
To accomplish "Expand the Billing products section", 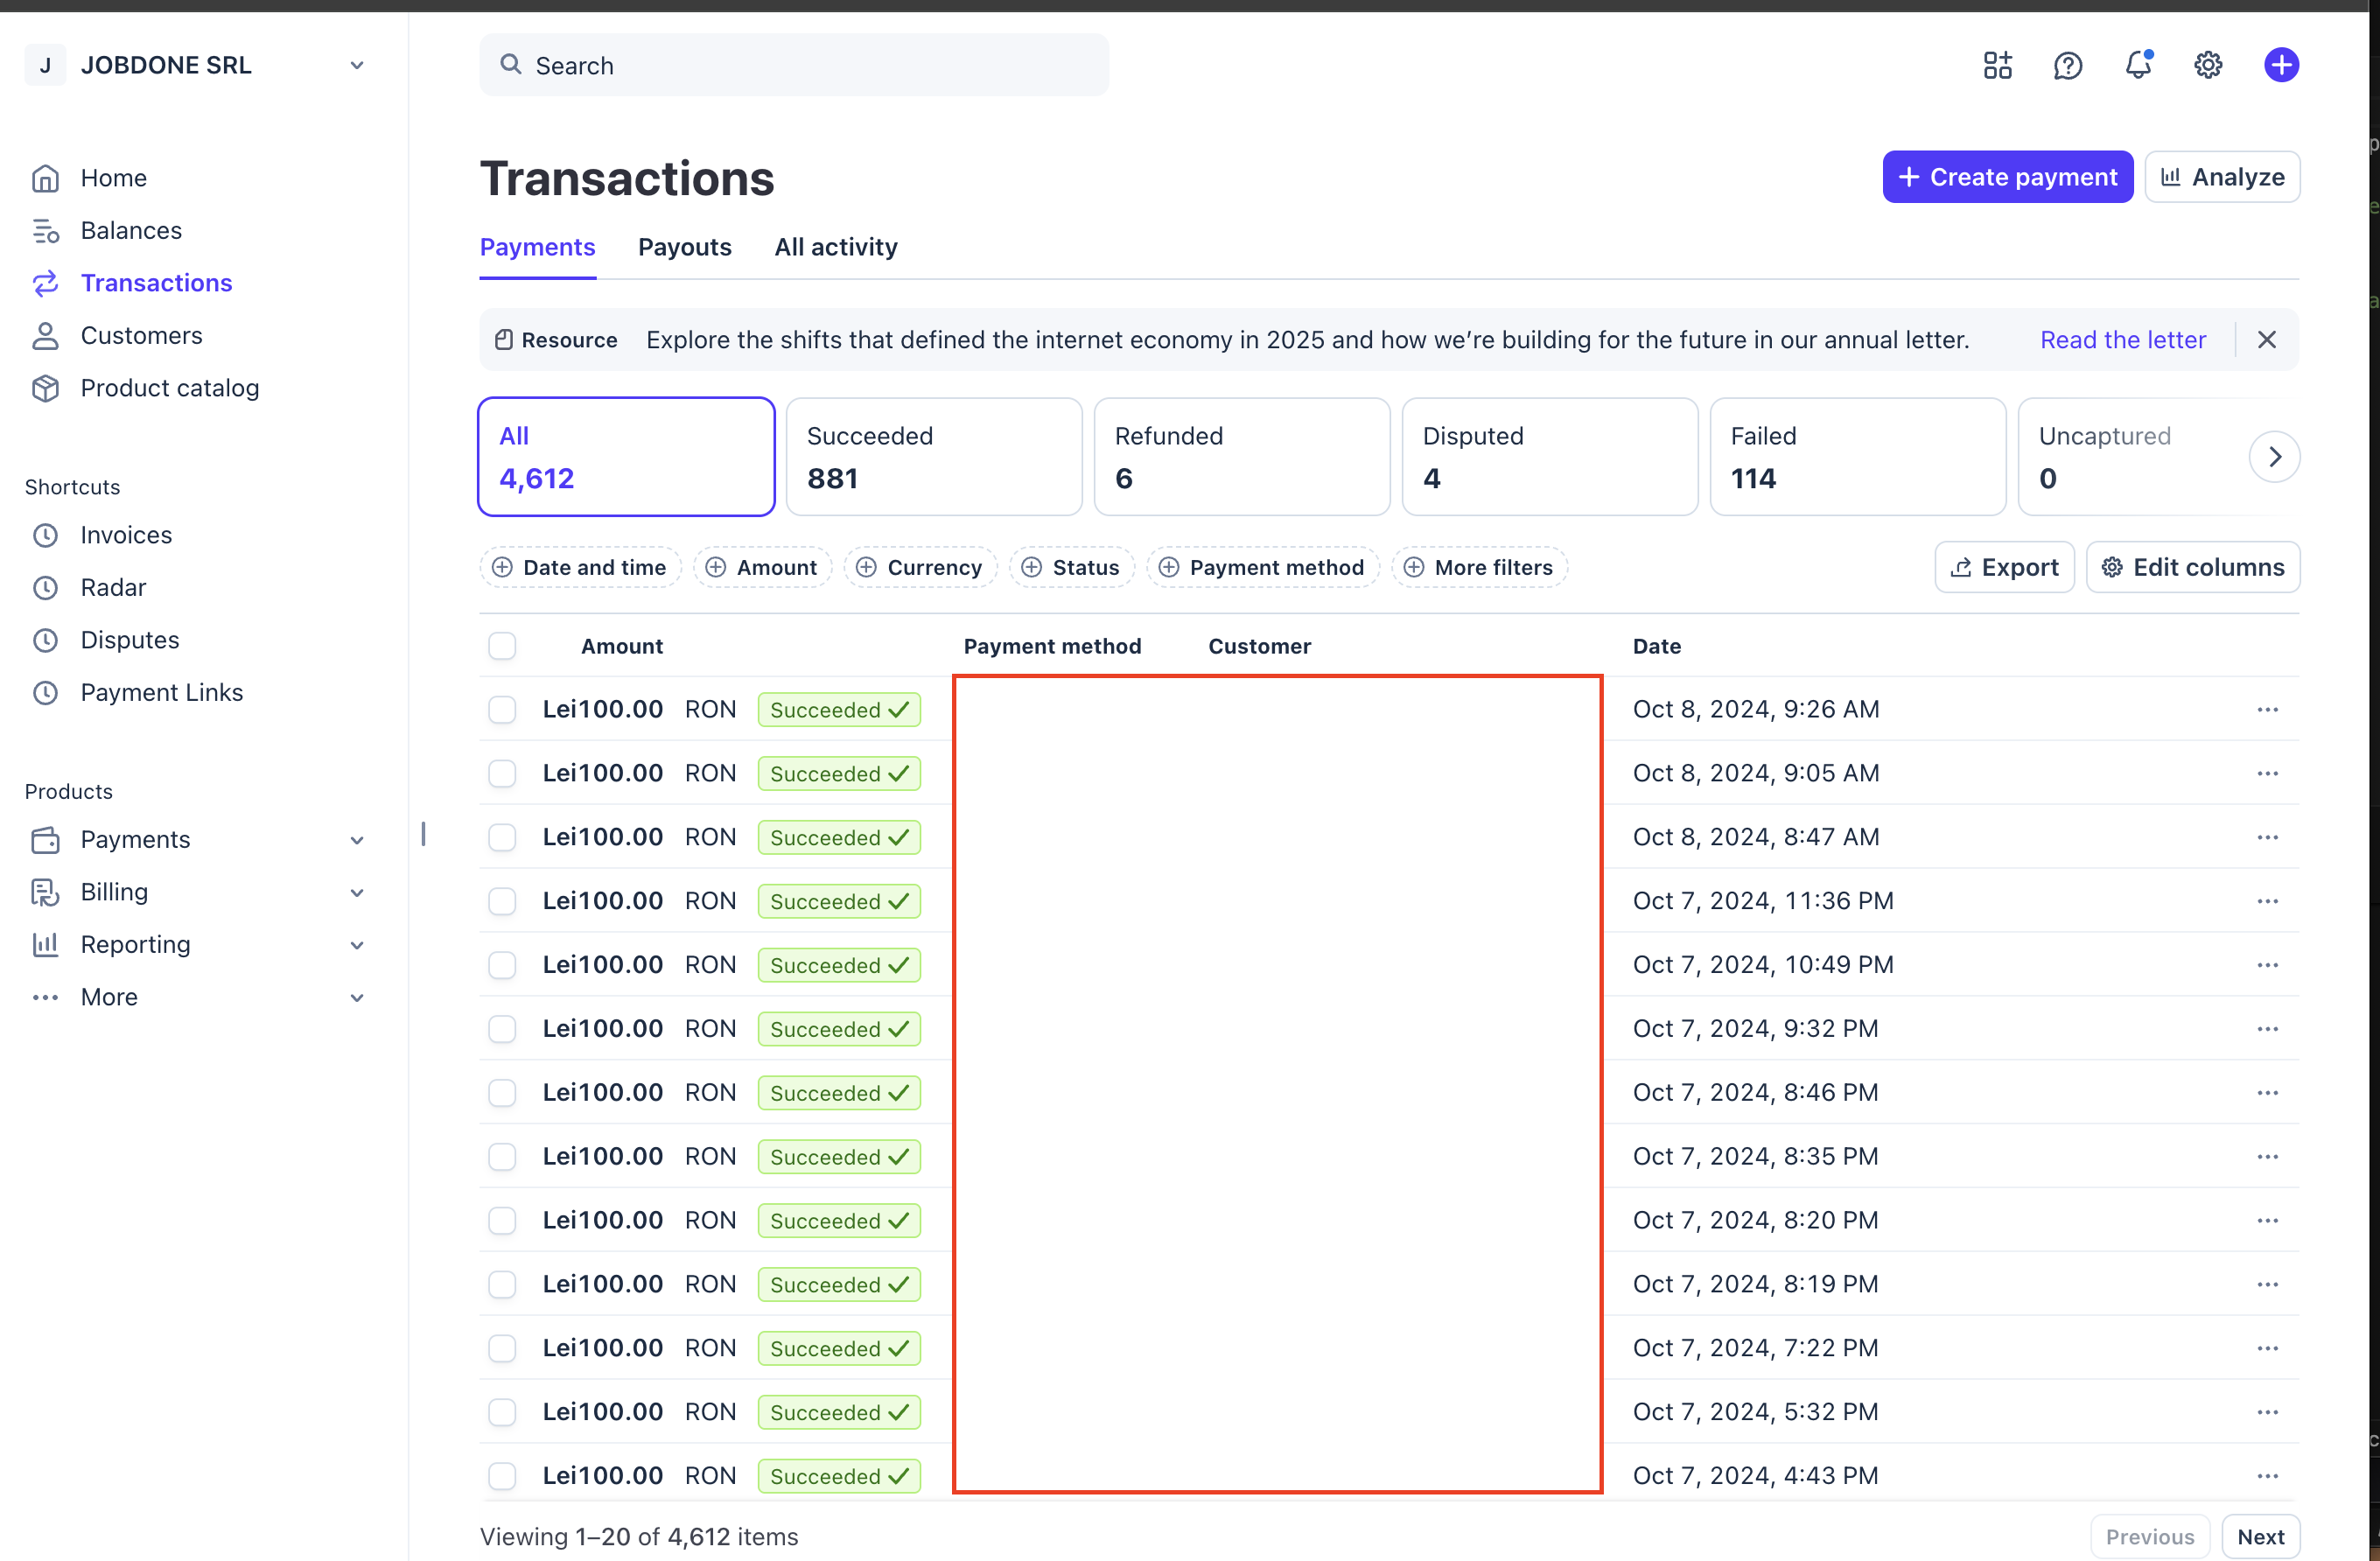I will [356, 892].
